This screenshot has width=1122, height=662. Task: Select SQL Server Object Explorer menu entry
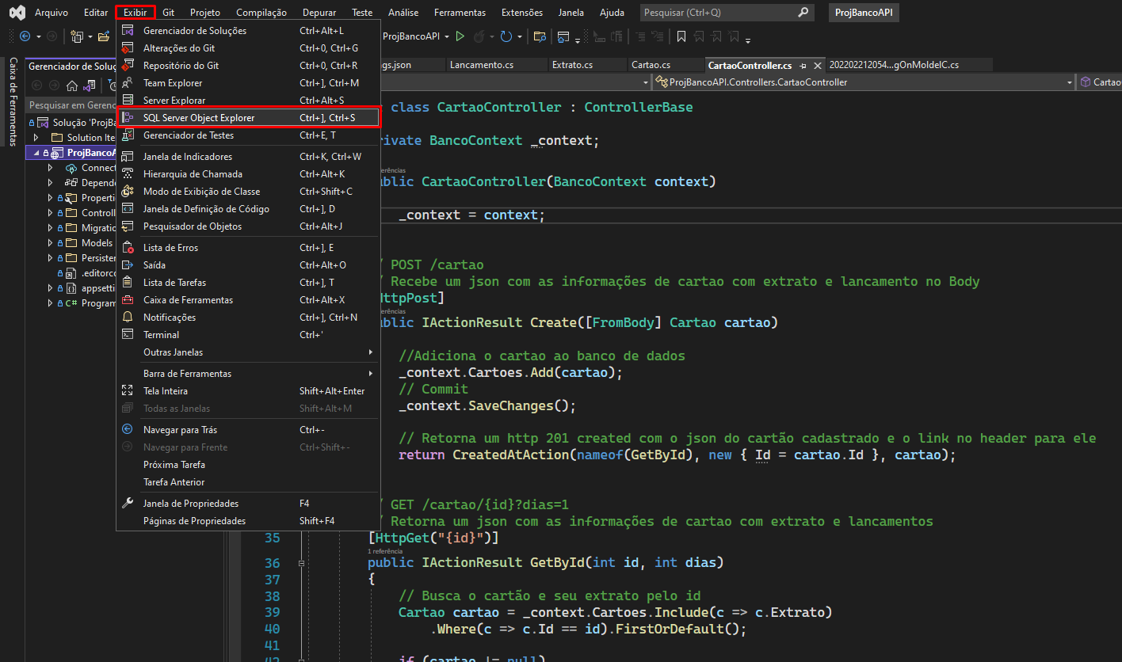coord(249,118)
